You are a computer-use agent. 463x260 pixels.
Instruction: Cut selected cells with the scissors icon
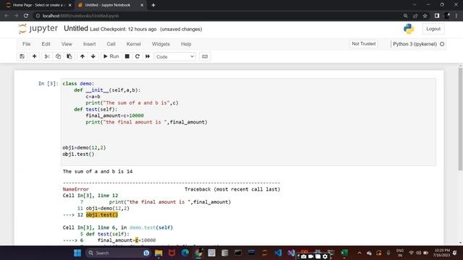[x=47, y=56]
